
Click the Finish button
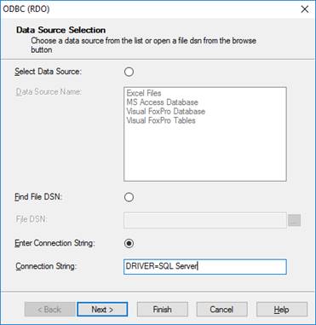(x=162, y=310)
